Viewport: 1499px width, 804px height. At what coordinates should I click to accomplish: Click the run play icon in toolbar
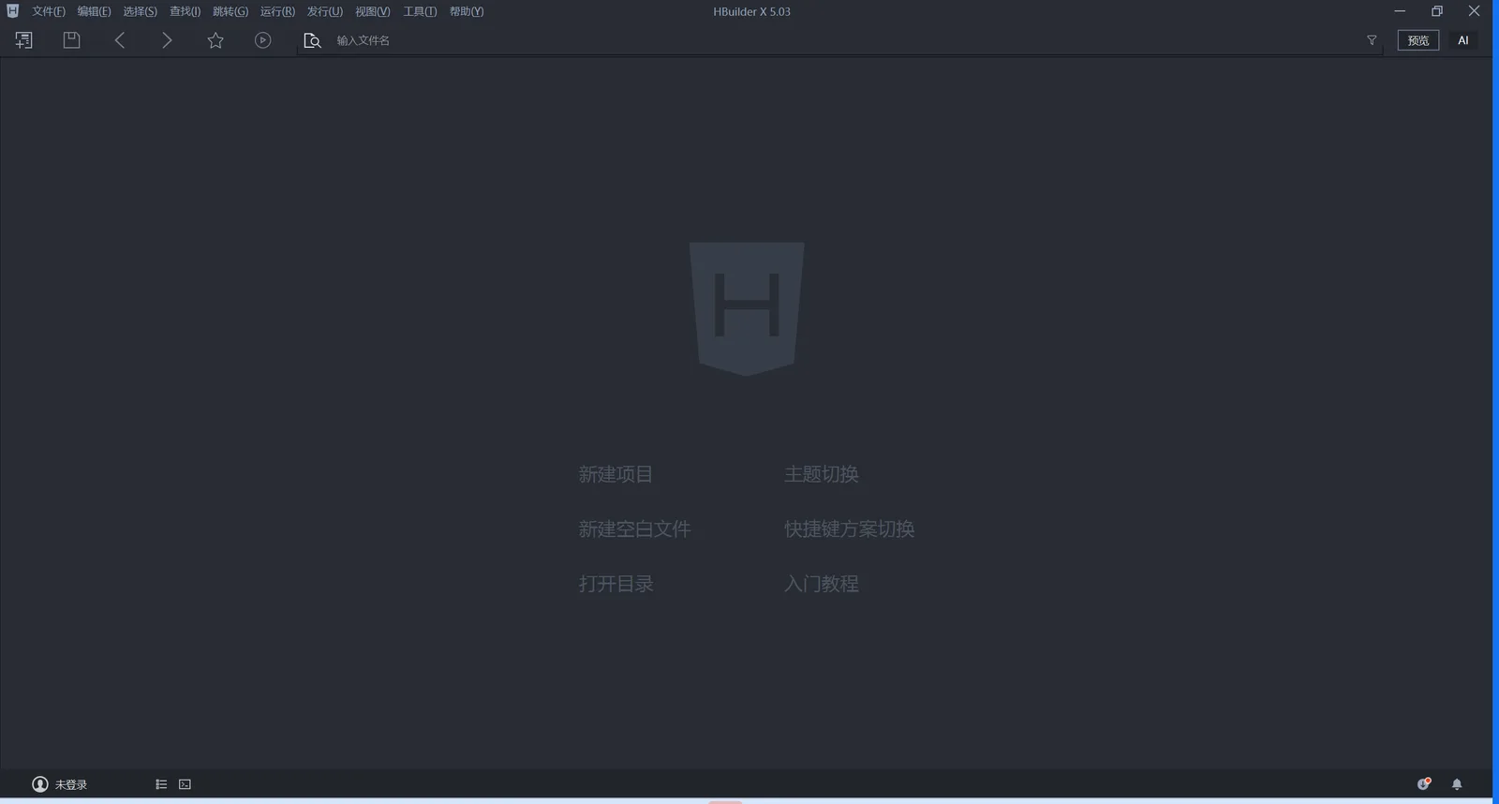[x=263, y=40]
